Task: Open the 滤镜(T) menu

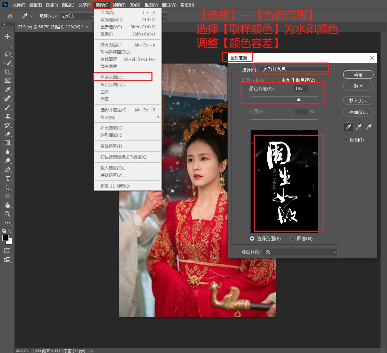Action: (119, 5)
